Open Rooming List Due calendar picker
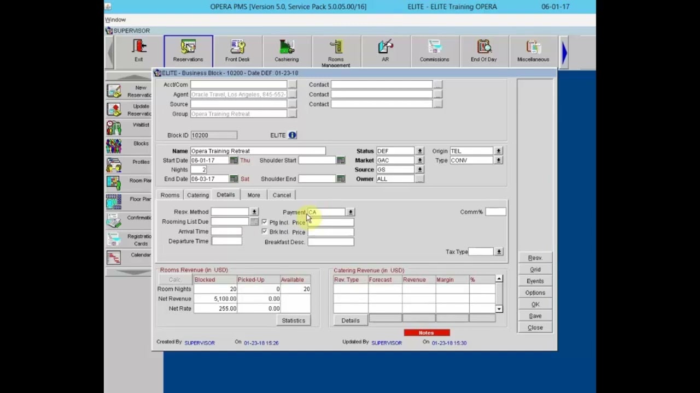The width and height of the screenshot is (700, 393). tap(254, 222)
